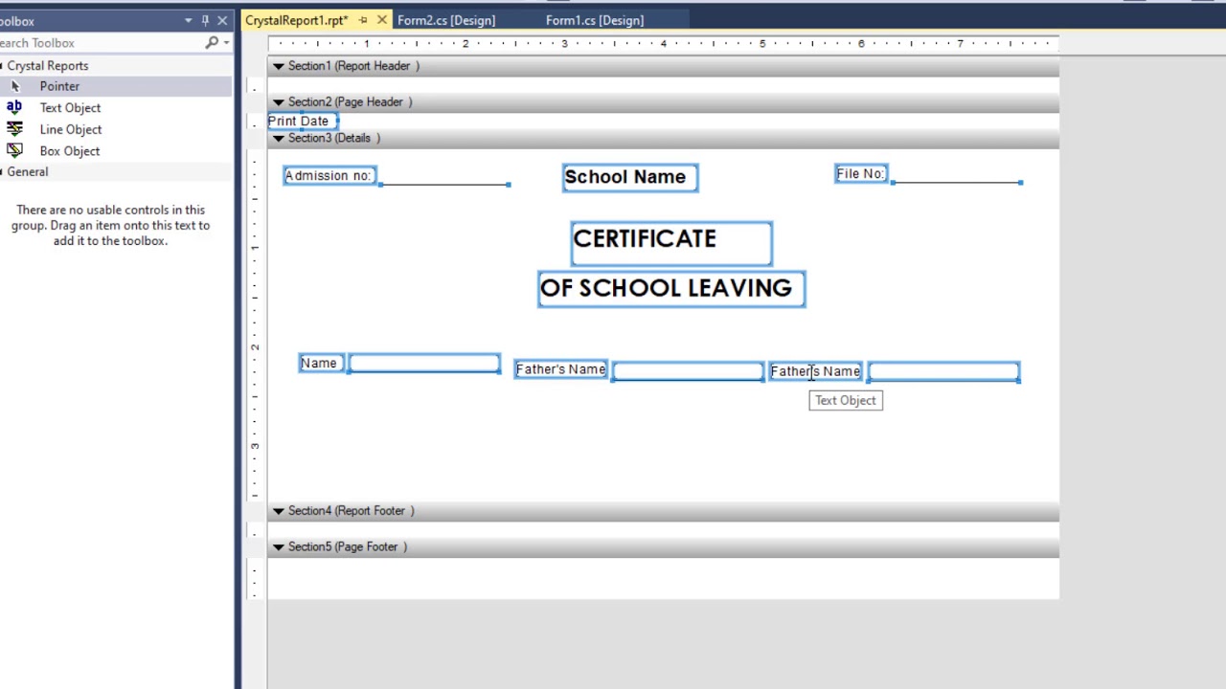This screenshot has width=1226, height=689.
Task: Select the School Name text object
Action: pos(630,178)
